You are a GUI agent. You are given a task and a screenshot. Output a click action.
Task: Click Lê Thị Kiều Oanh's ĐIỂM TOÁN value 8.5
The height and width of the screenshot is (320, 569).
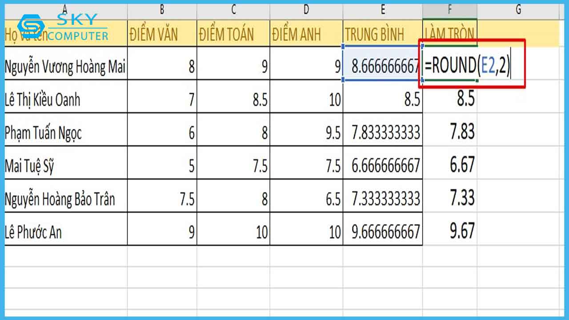[233, 97]
